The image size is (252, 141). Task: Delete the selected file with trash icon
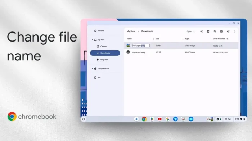click(208, 31)
